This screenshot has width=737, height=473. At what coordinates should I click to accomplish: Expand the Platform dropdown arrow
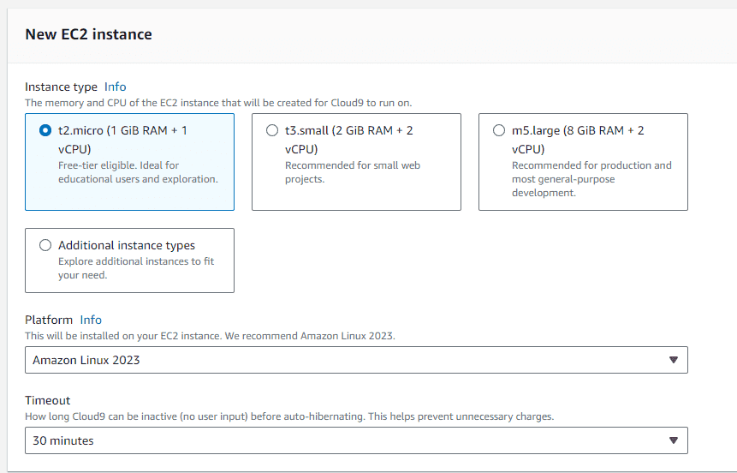pos(674,360)
